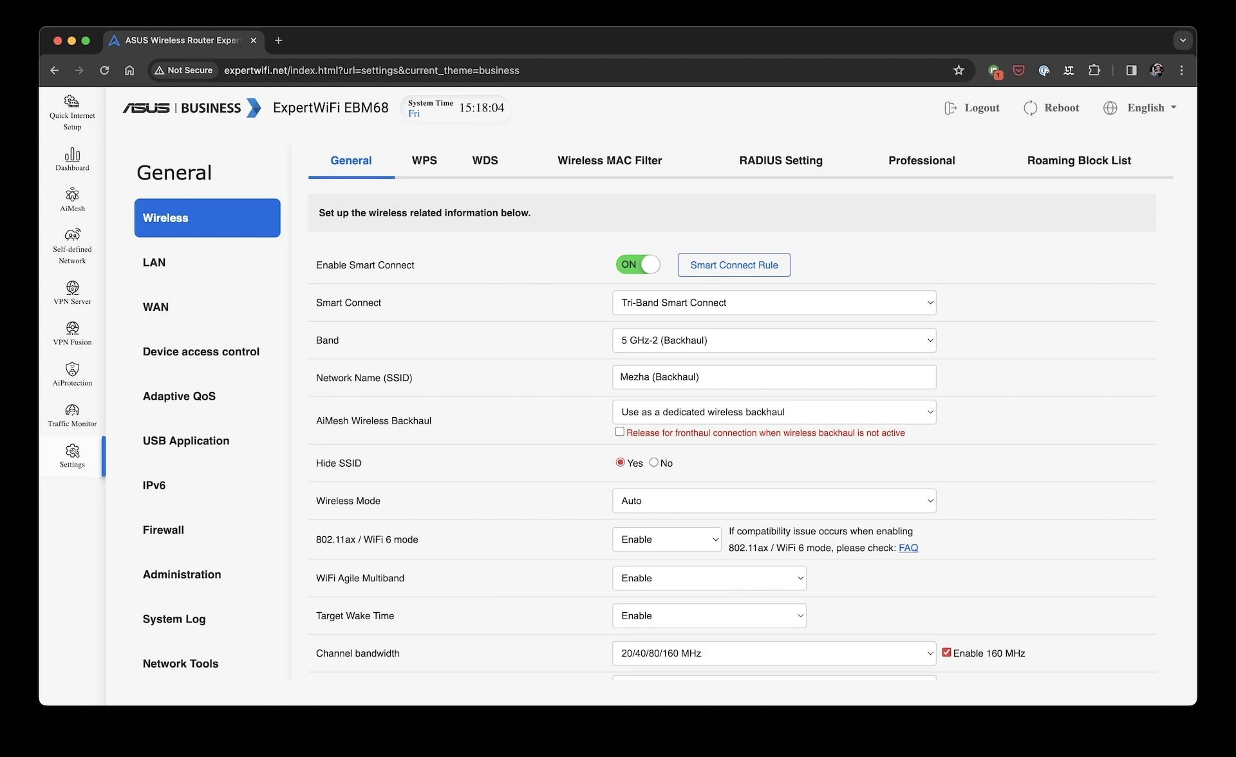Uncheck Enable 160 MHz checkbox

tap(946, 652)
